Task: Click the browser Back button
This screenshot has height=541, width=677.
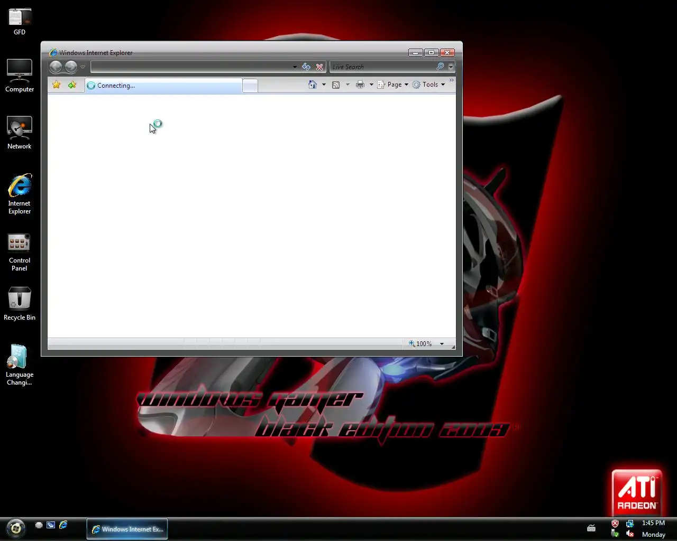Action: tap(56, 67)
